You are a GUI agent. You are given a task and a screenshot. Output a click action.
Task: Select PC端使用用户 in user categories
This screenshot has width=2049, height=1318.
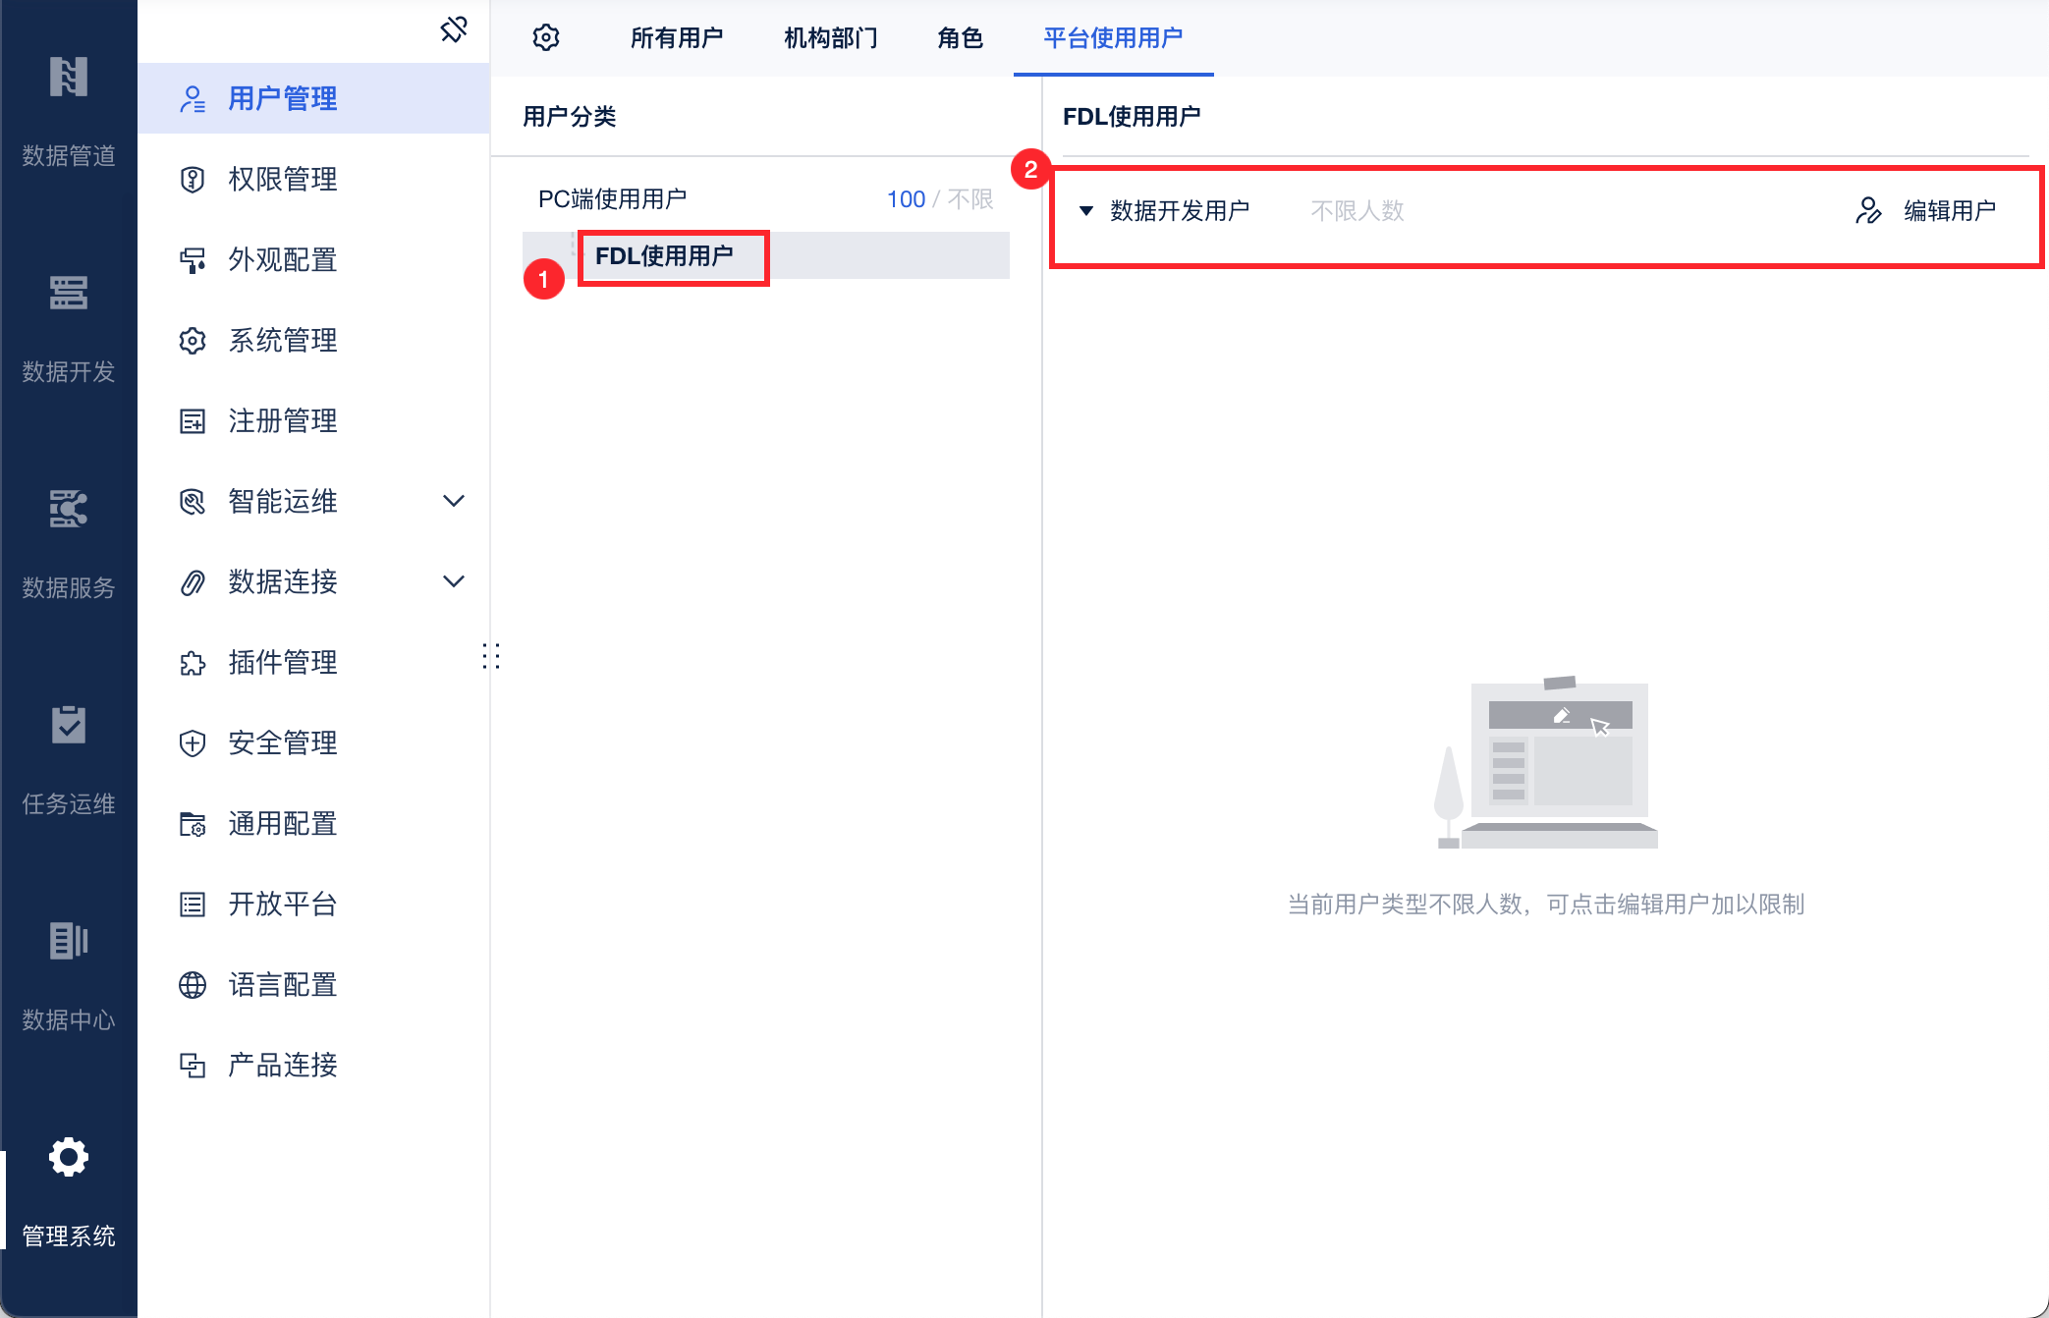point(613,199)
